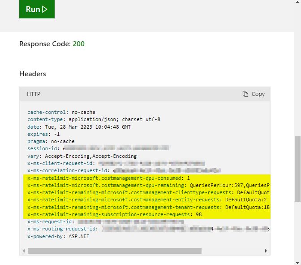Click the vertical scrollbar up arrow

[297, 2]
